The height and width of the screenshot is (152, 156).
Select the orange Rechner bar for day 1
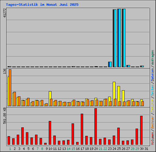coord(10,88)
